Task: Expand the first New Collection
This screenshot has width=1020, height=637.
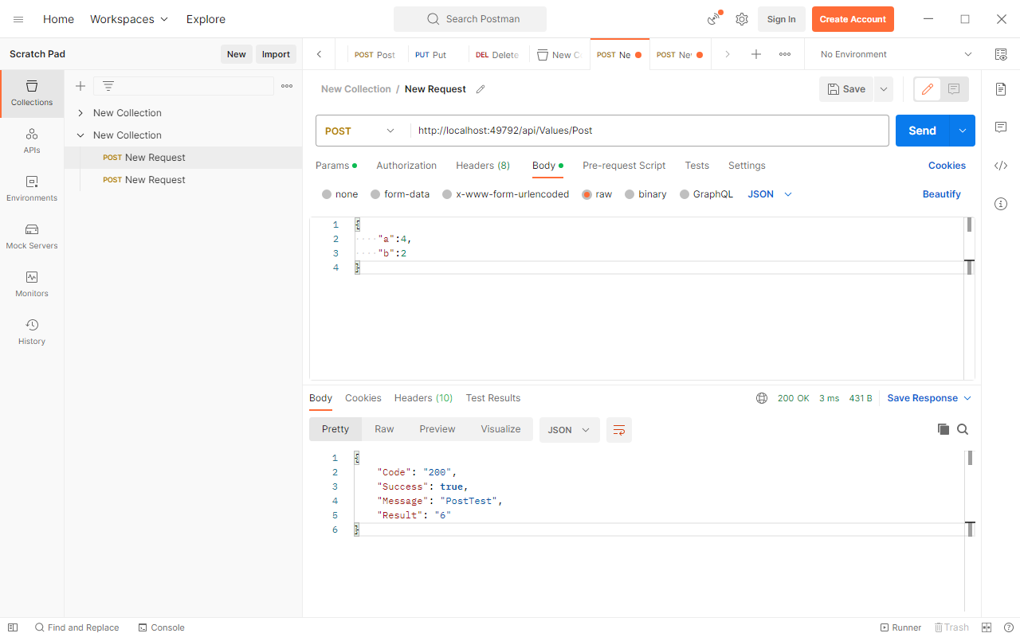Action: point(80,113)
